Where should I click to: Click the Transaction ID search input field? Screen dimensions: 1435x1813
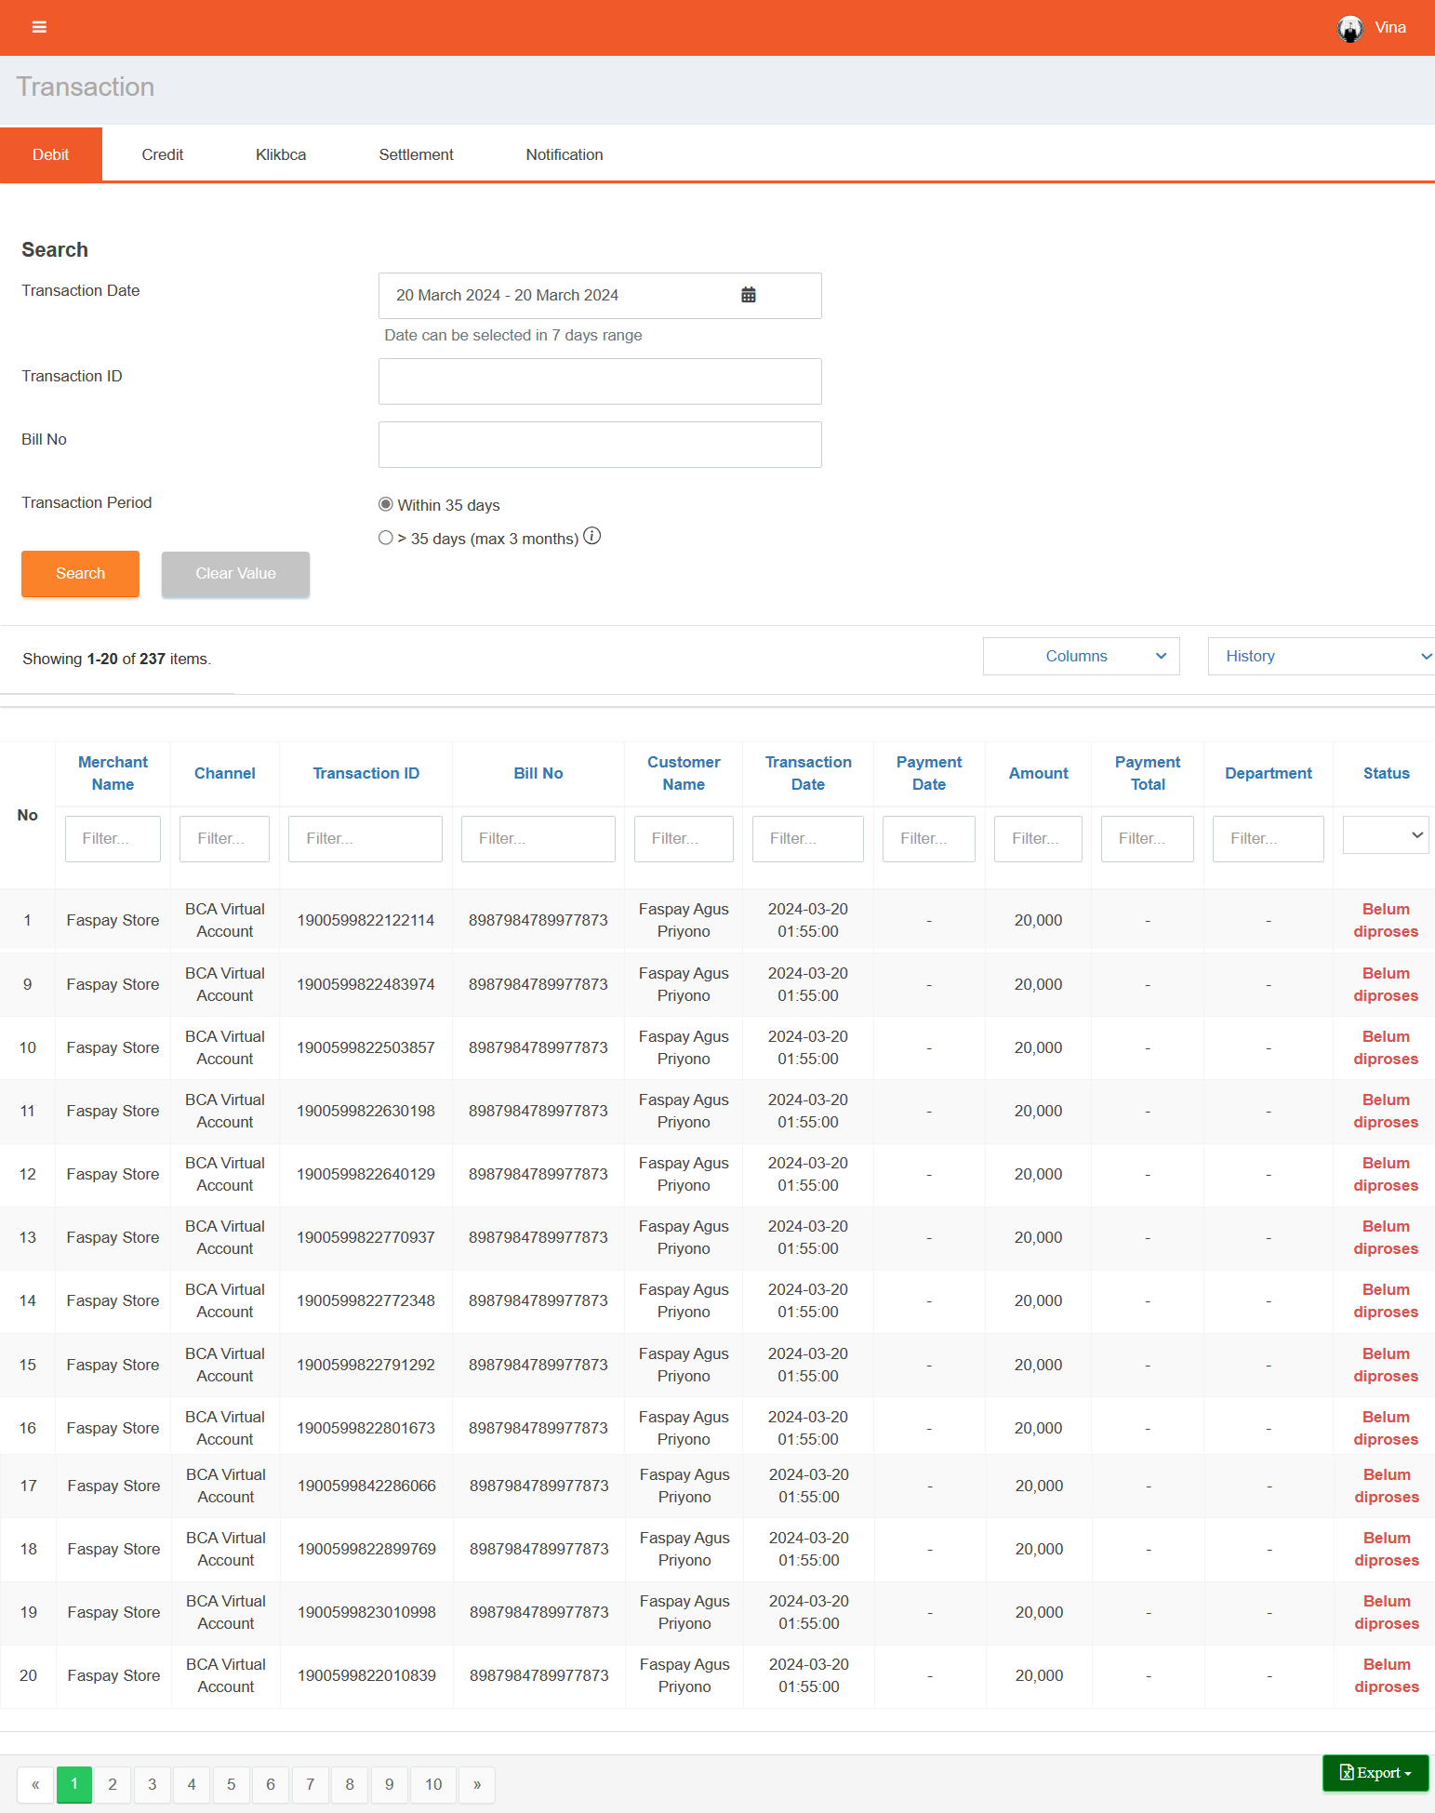(600, 381)
